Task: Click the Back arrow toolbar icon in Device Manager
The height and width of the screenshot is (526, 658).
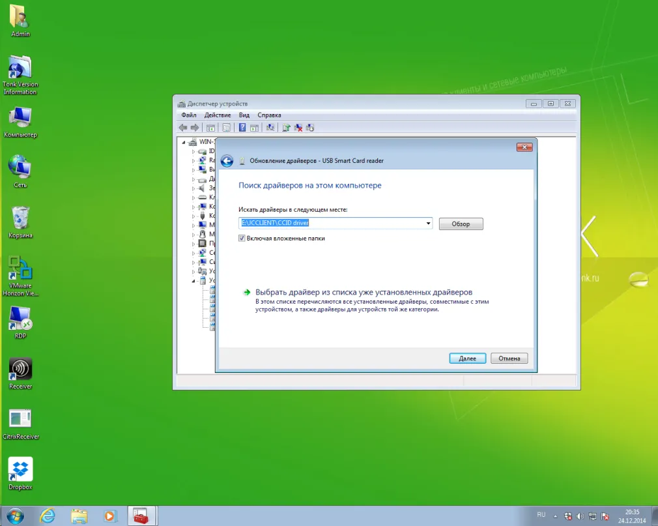Action: point(183,128)
